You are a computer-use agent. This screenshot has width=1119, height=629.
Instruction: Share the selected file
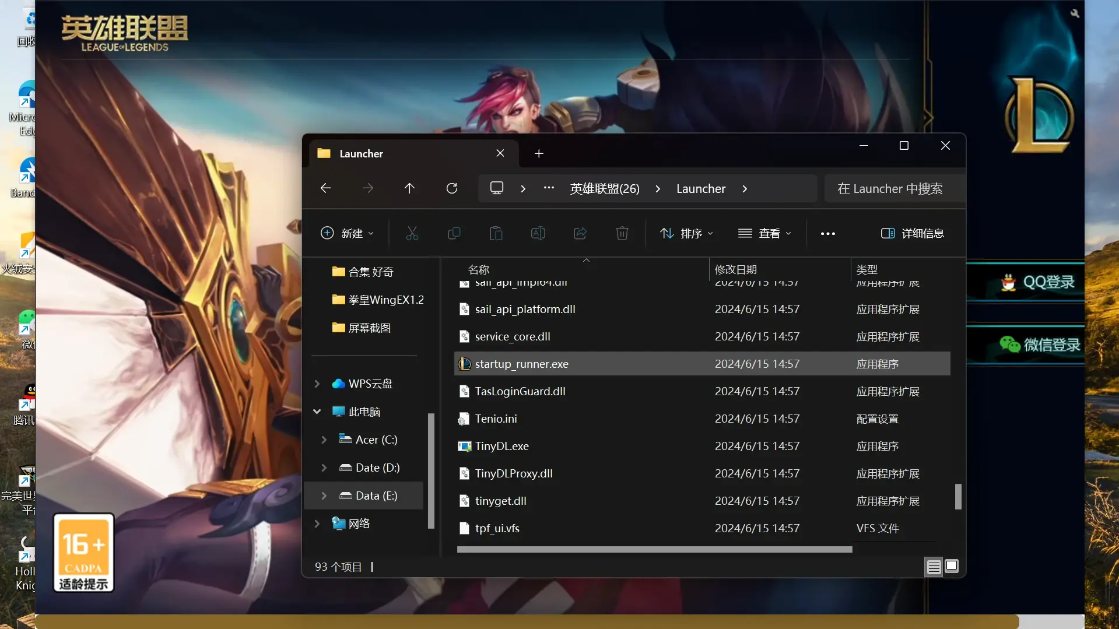(x=580, y=233)
